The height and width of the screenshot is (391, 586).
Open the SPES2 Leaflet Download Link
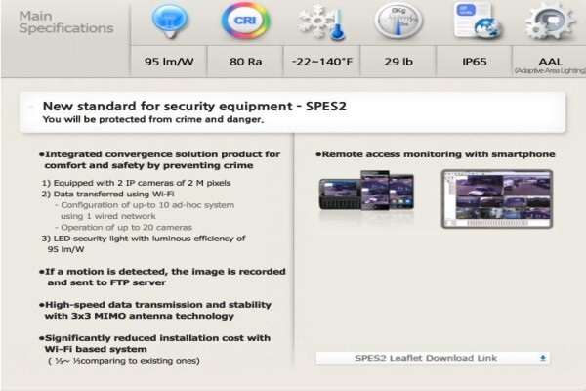coord(433,358)
